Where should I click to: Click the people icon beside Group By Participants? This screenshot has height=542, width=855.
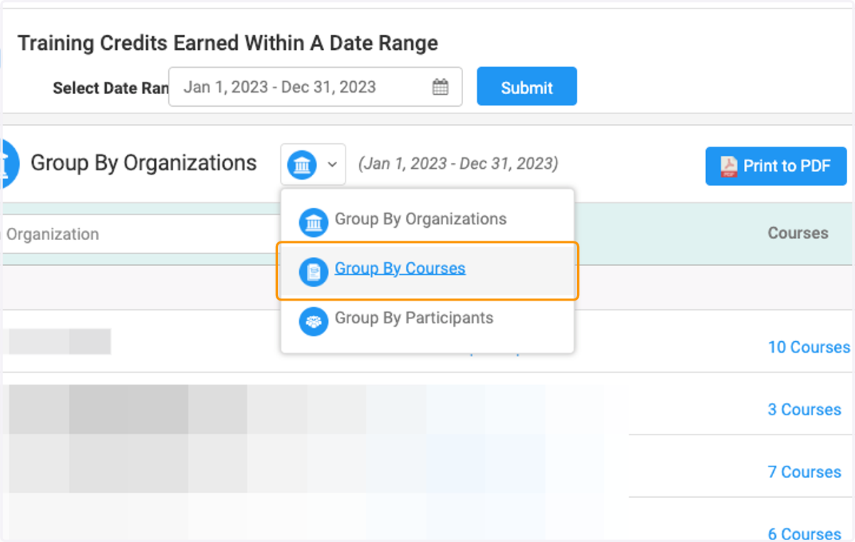pyautogui.click(x=313, y=321)
